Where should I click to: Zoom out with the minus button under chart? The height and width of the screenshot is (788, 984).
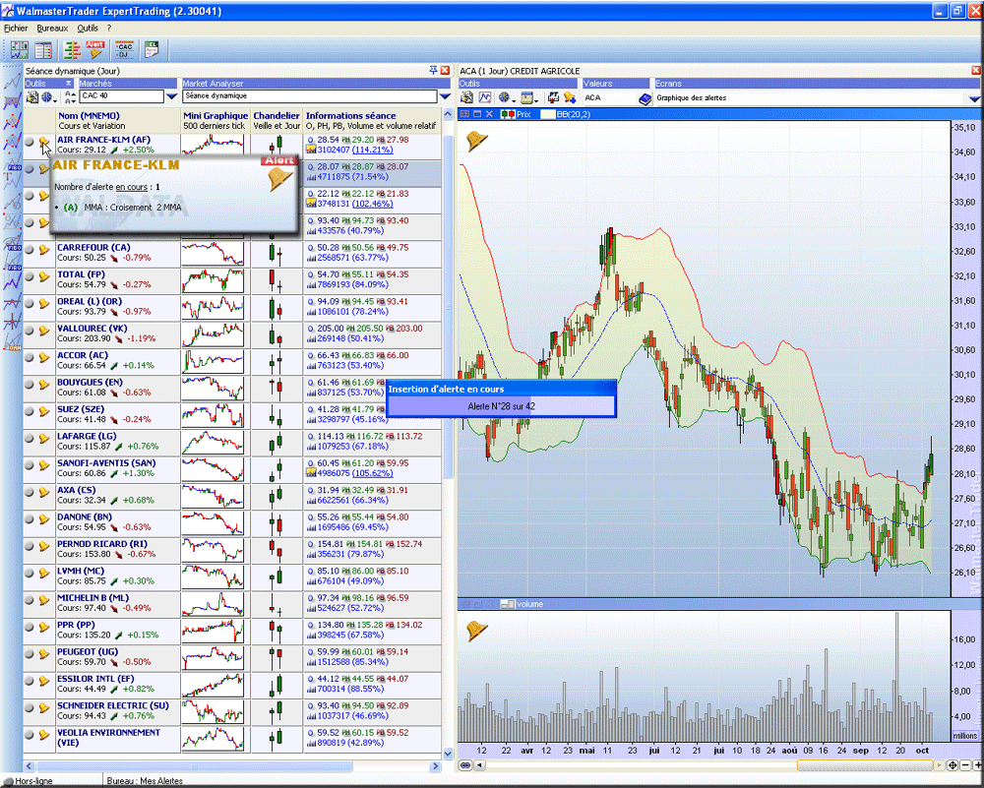(x=966, y=765)
